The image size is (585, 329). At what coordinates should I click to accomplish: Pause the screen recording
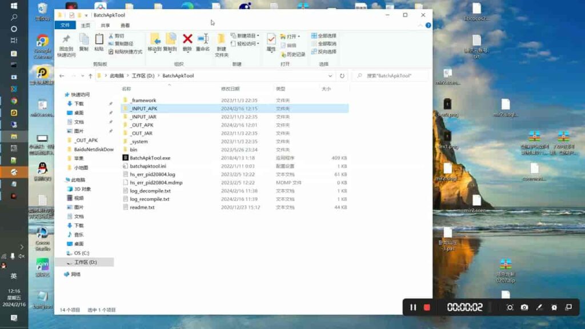pos(413,307)
